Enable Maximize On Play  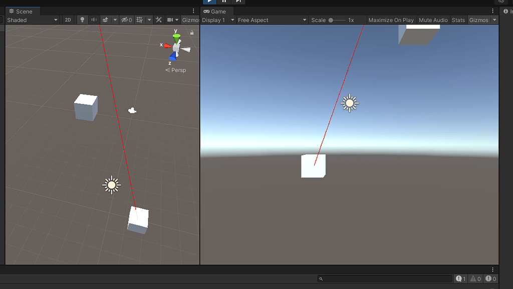(x=391, y=20)
